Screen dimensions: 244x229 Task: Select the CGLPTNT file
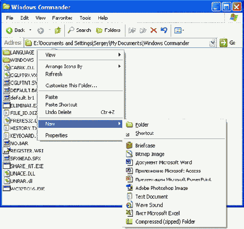(20, 83)
